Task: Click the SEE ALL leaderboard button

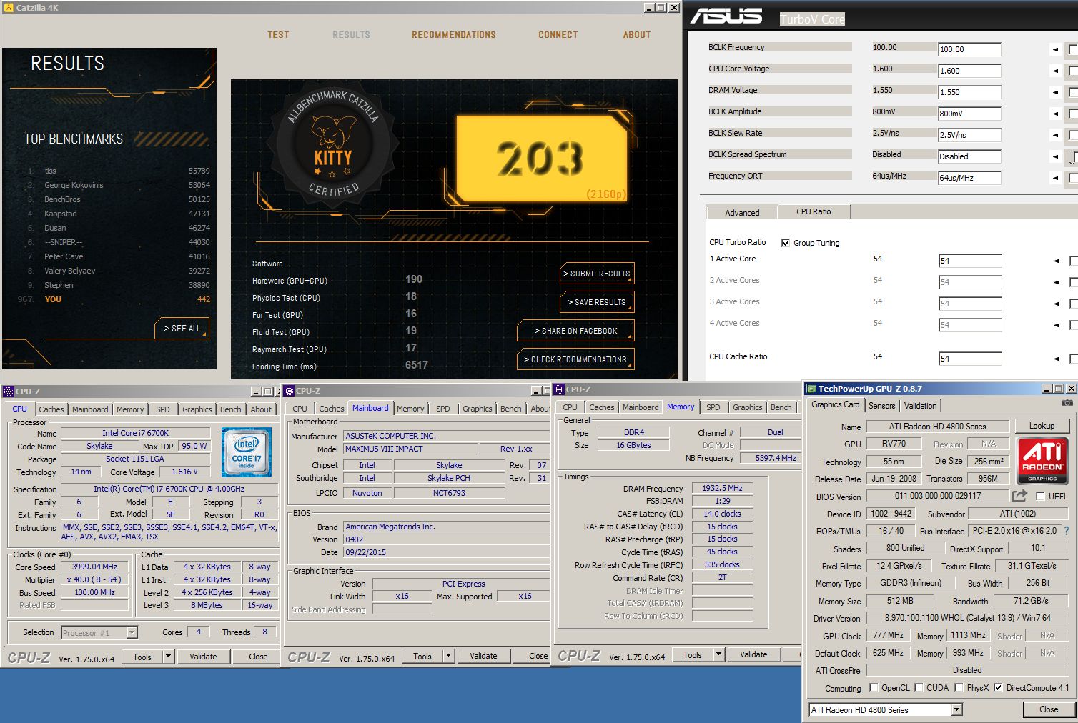Action: point(182,328)
